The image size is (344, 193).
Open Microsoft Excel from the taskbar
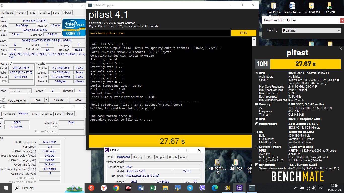pos(153,188)
